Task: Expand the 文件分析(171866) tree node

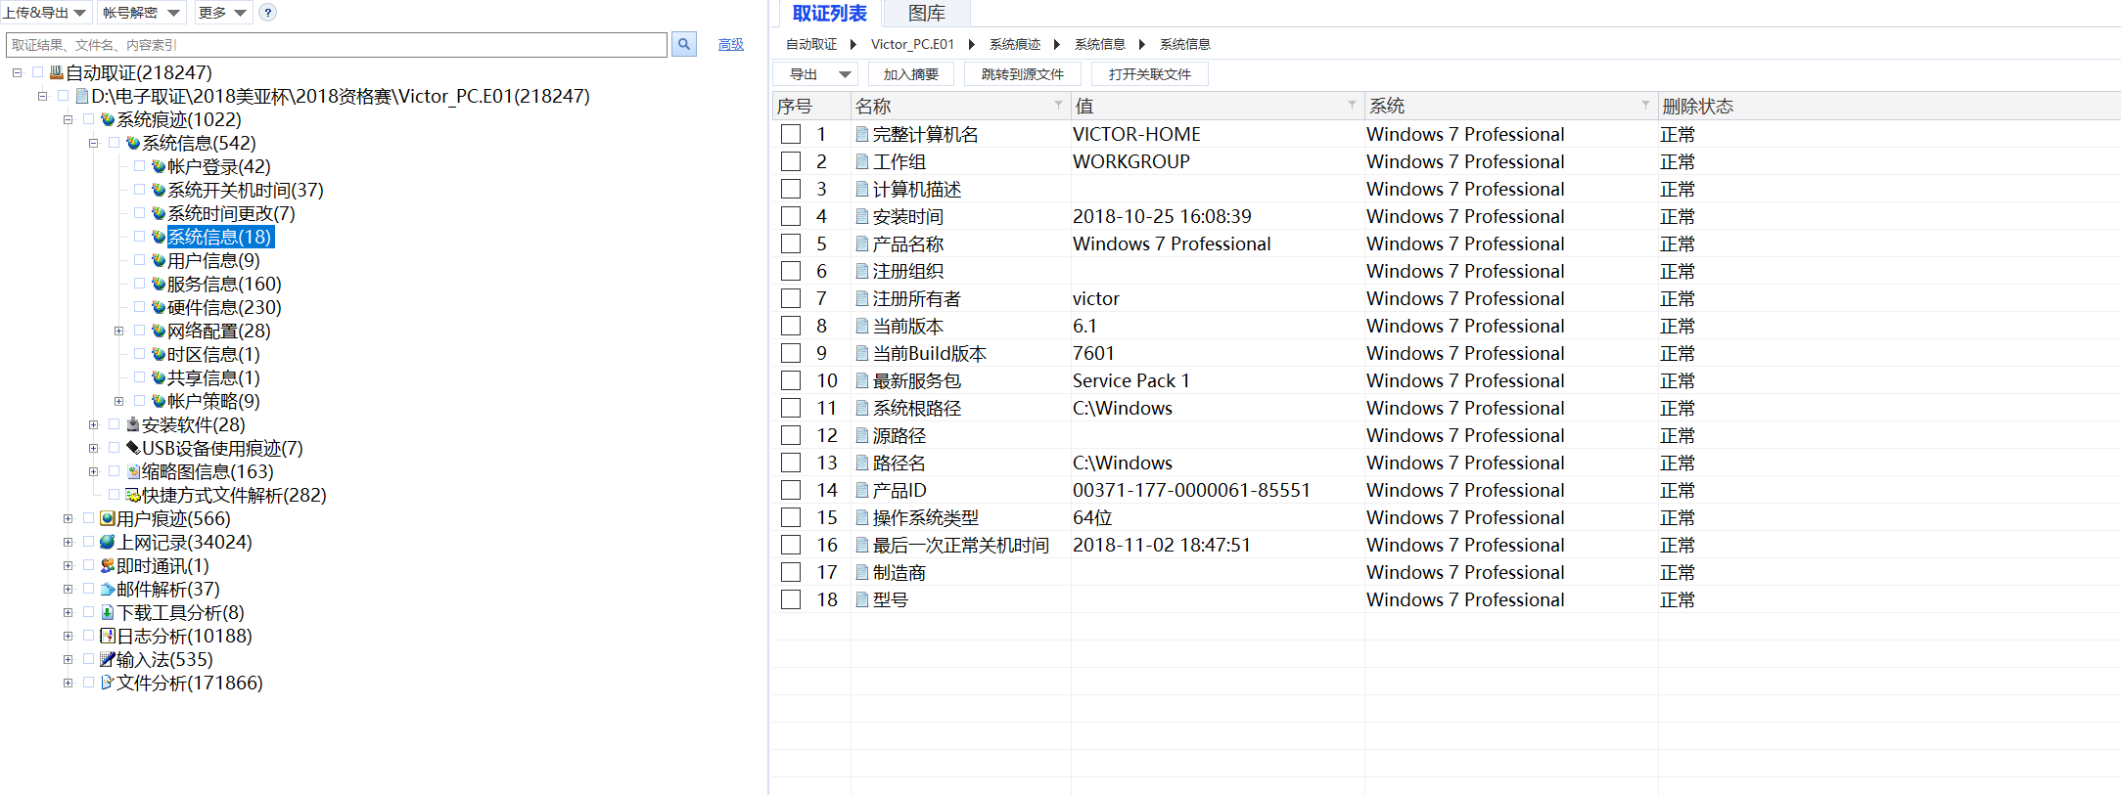Action: click(68, 683)
